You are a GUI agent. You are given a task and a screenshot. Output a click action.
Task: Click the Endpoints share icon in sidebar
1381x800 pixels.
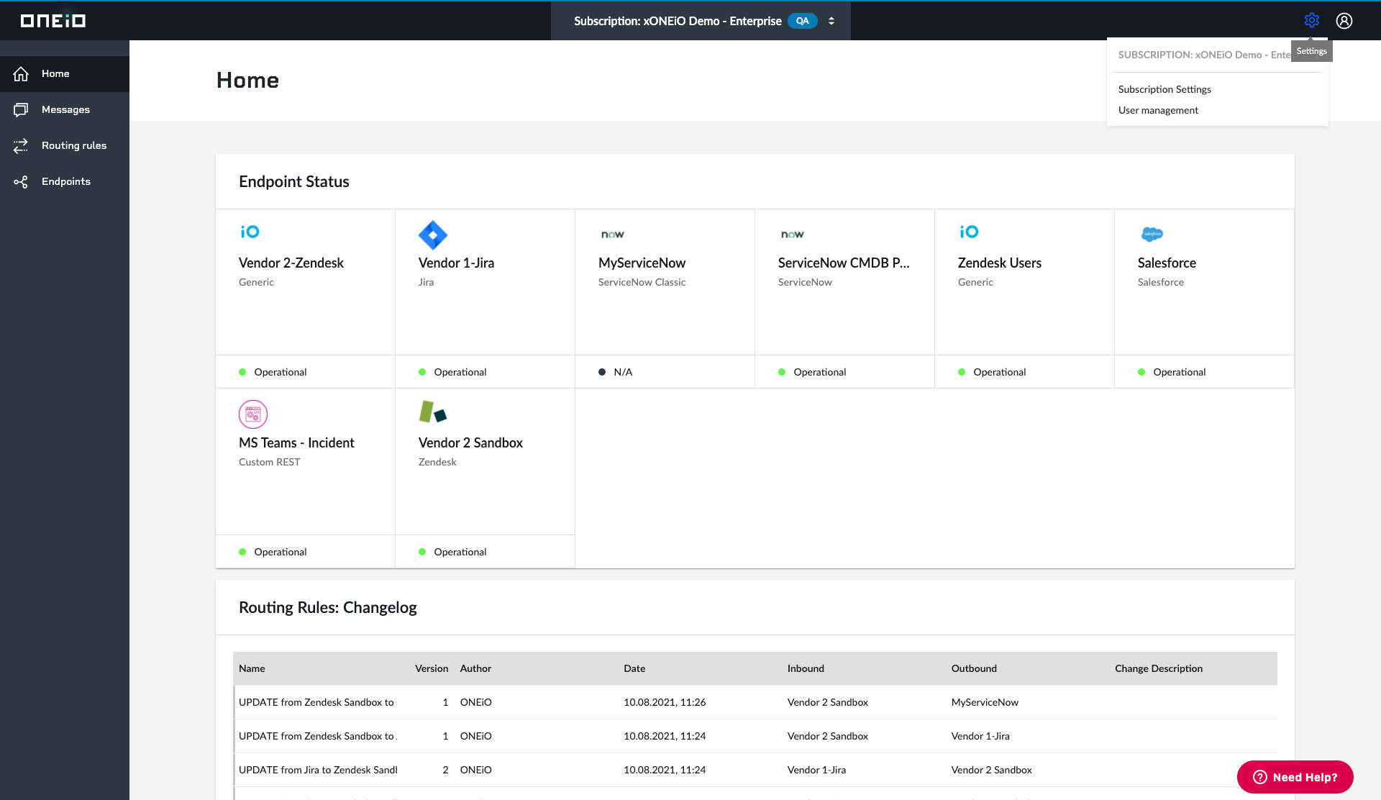click(x=21, y=181)
